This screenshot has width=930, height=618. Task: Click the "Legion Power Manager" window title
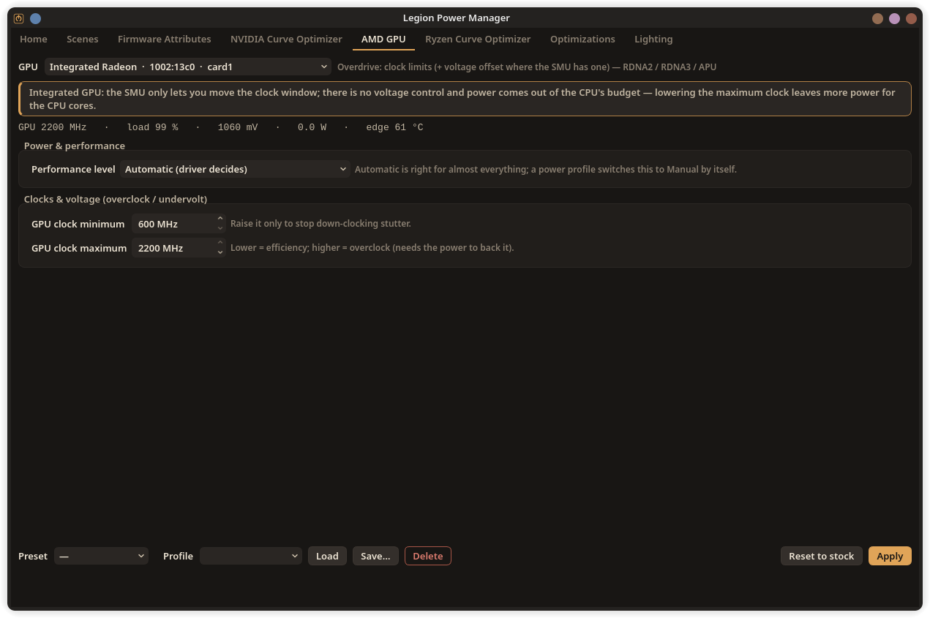point(457,18)
